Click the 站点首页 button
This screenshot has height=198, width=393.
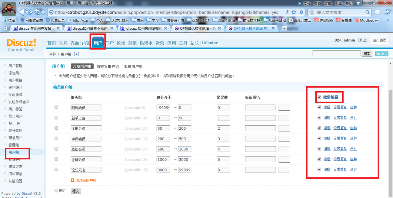(x=379, y=41)
